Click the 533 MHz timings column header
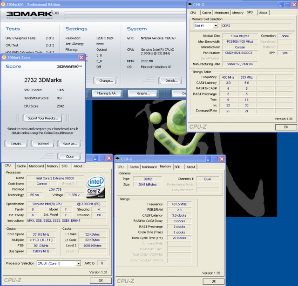 (x=246, y=77)
